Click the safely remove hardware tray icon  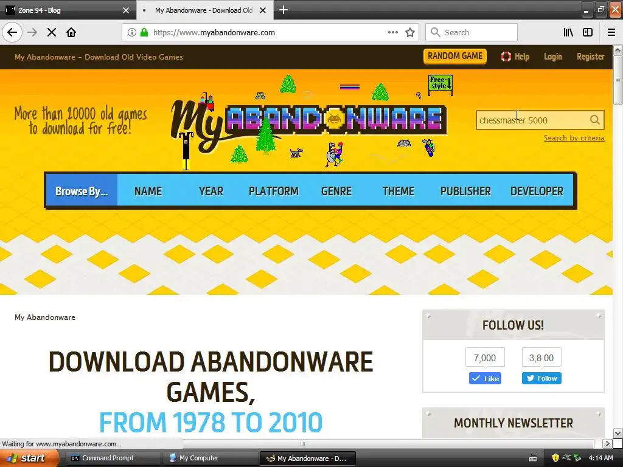(578, 458)
